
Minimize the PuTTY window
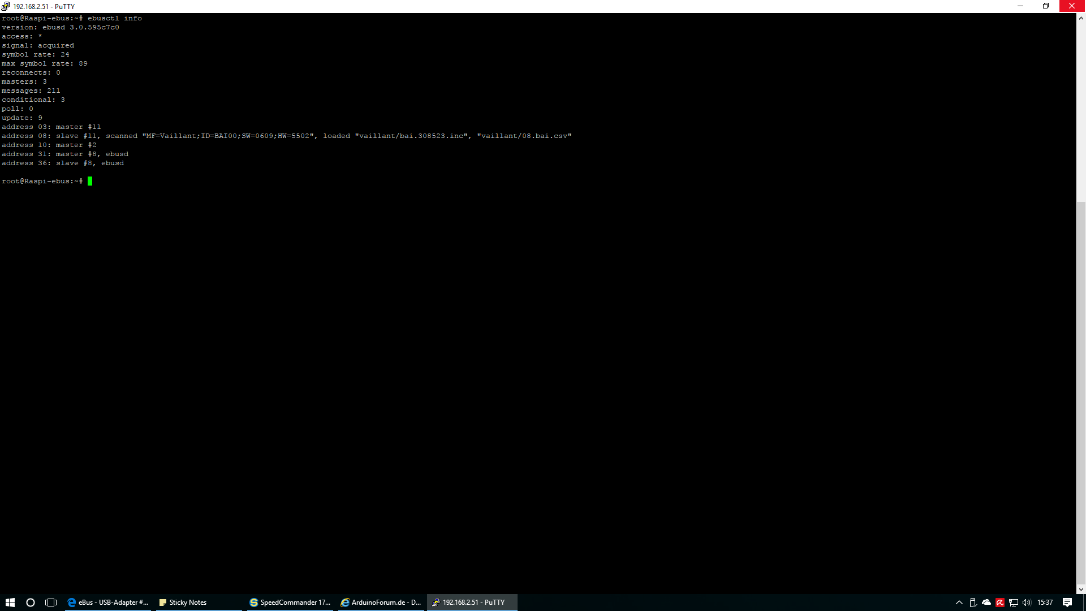(1020, 6)
